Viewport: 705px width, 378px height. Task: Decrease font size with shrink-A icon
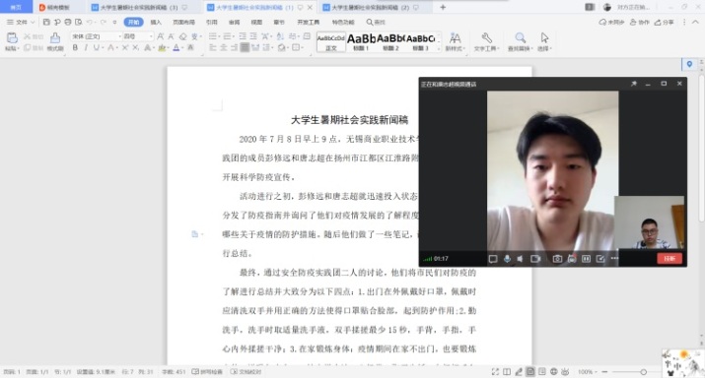pyautogui.click(x=172, y=36)
